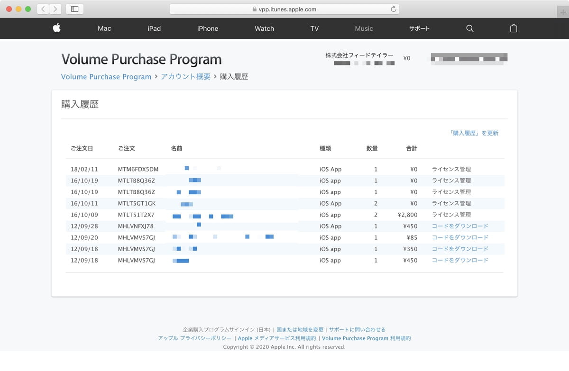Open Music in the navigation bar
Viewport: 569px width, 371px height.
click(x=364, y=28)
